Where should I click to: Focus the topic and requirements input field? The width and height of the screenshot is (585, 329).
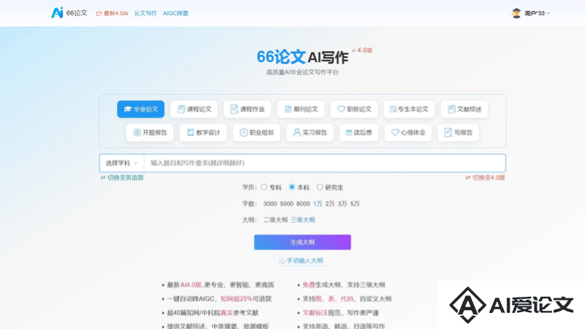(x=325, y=163)
